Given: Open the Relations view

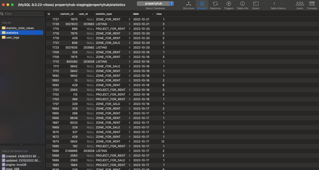Looking at the screenshot, I should (215, 5).
